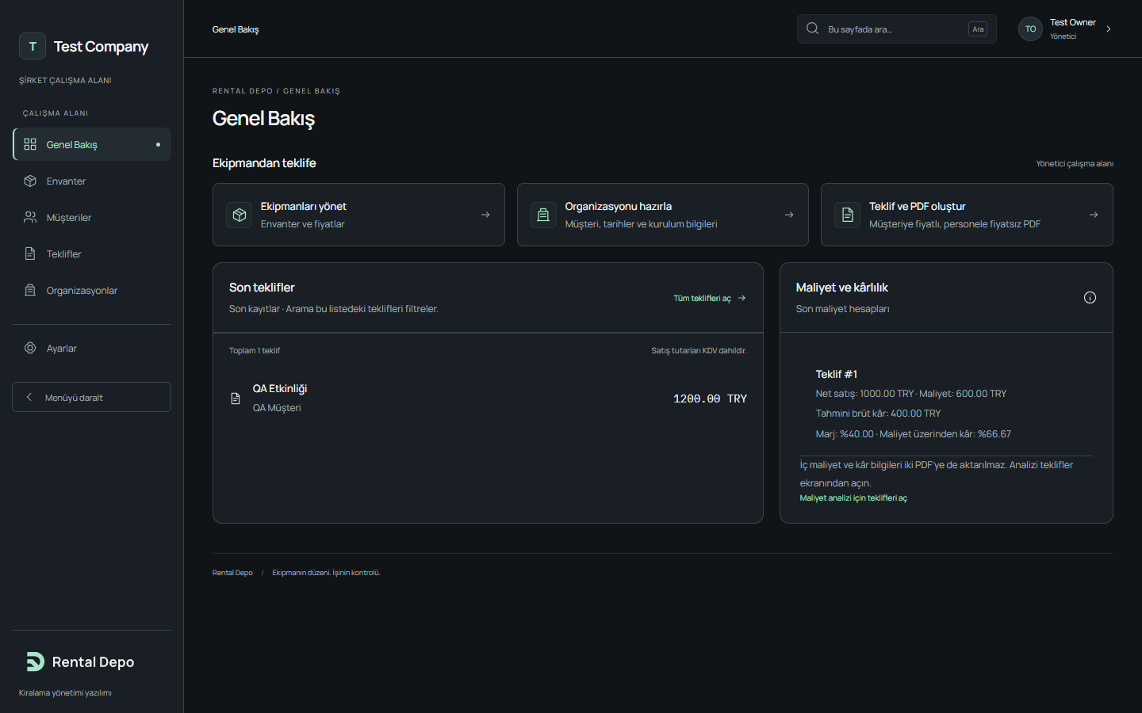Image resolution: width=1142 pixels, height=713 pixels.
Task: Focus the Bu sayfada ara search field
Action: point(896,29)
